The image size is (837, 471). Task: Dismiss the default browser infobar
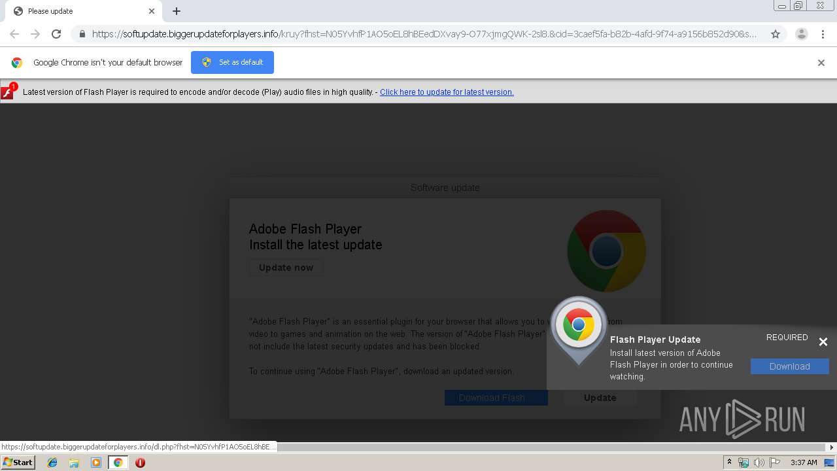point(821,63)
